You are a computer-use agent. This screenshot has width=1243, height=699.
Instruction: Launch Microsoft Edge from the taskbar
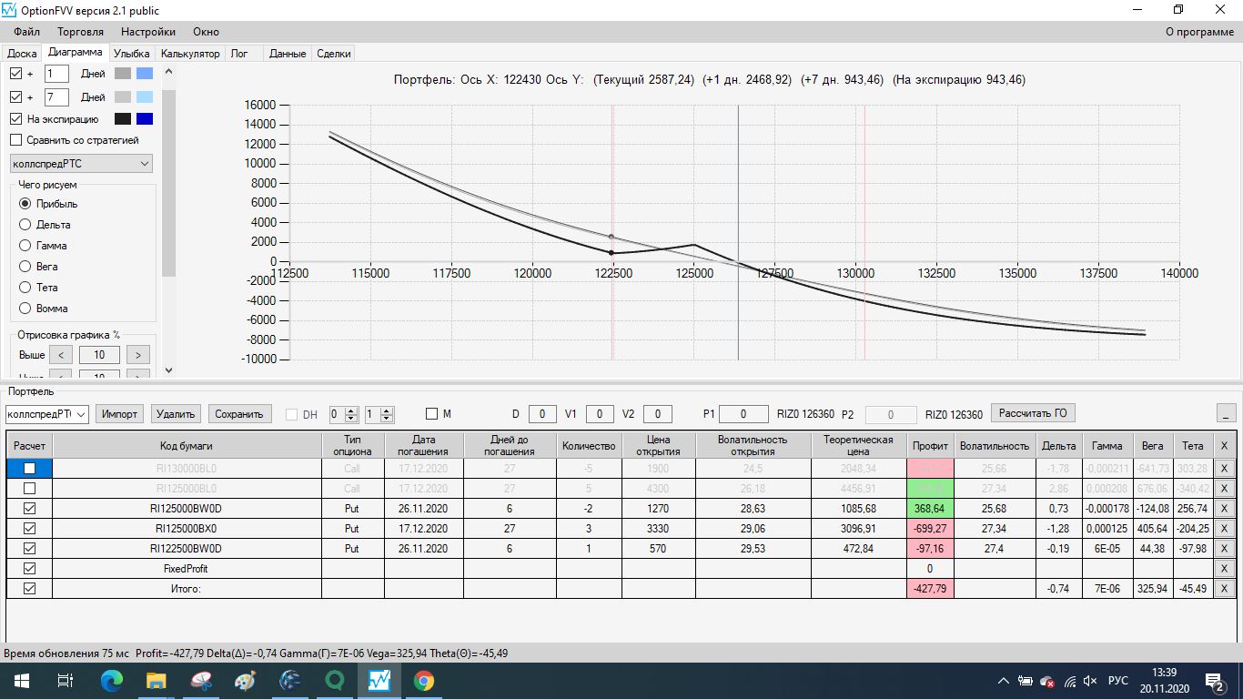112,681
